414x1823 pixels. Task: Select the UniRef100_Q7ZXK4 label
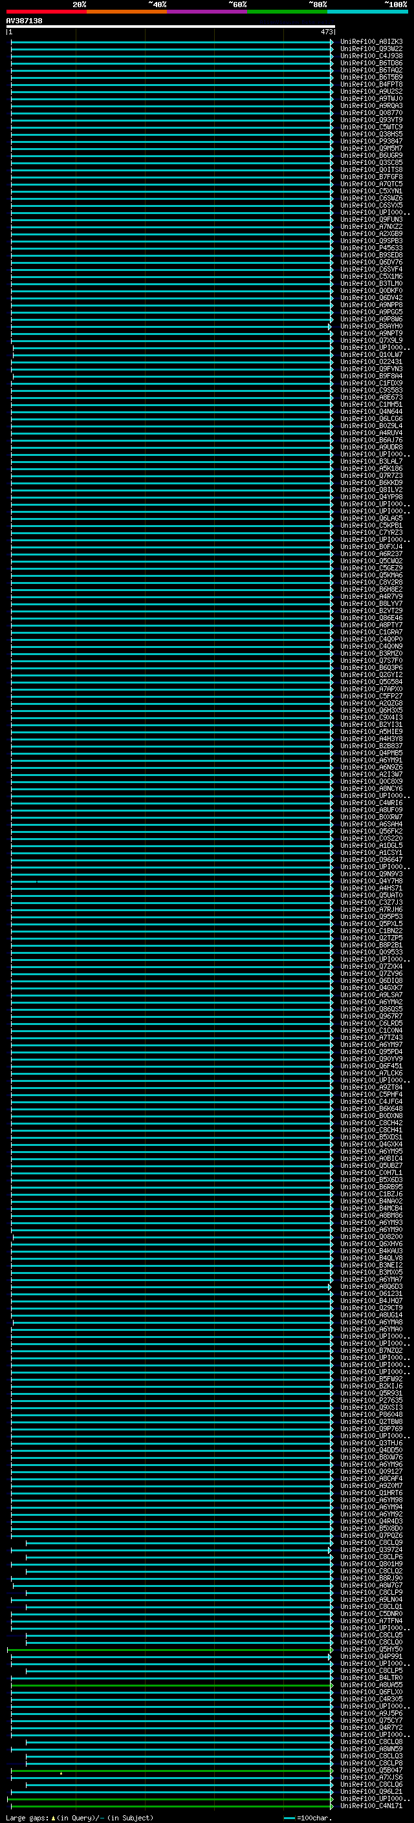coord(371,966)
